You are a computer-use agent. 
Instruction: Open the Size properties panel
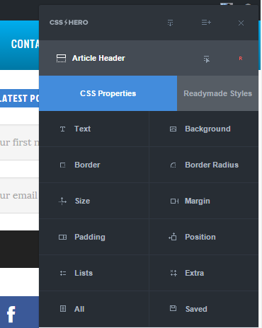click(x=94, y=201)
